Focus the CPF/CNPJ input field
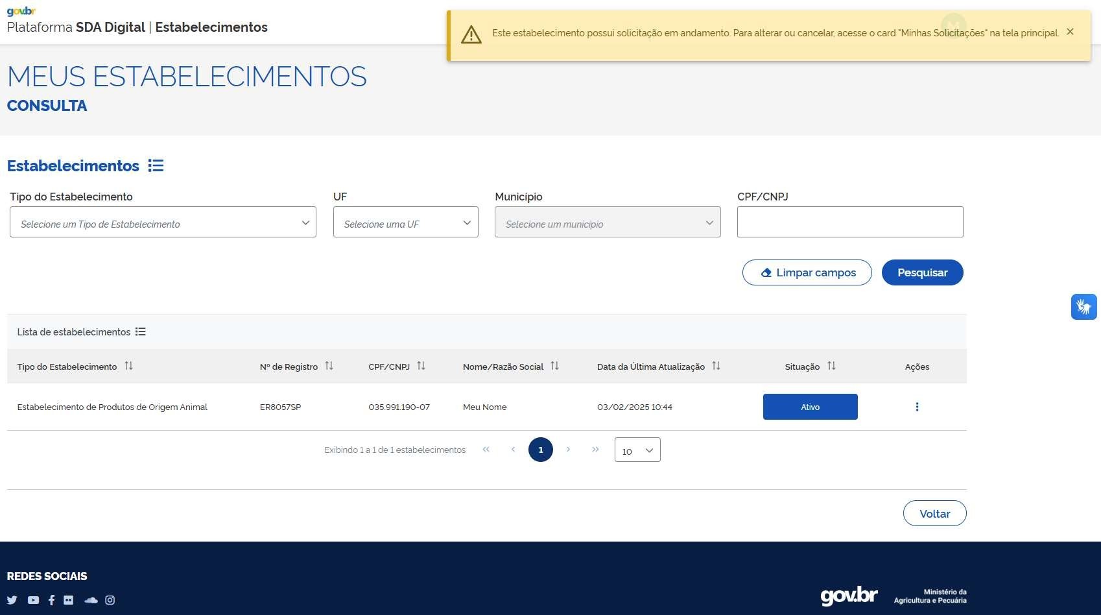 pos(849,223)
